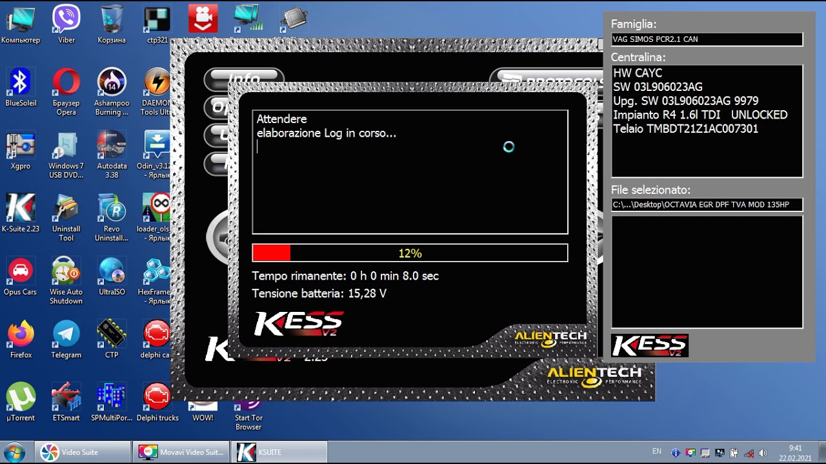Click the network signal tray icon
Viewport: 826px width, 464px height.
[x=748, y=452]
